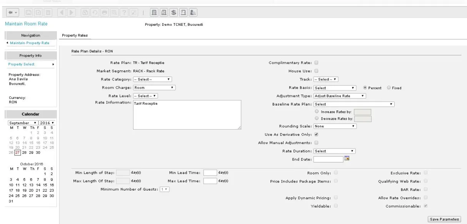Image resolution: width=467 pixels, height=224 pixels.
Task: Click the Min Lead Time input field
Action: pyautogui.click(x=210, y=173)
